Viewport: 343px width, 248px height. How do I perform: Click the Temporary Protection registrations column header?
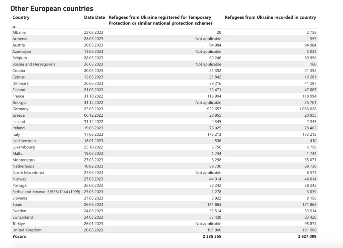click(160, 20)
